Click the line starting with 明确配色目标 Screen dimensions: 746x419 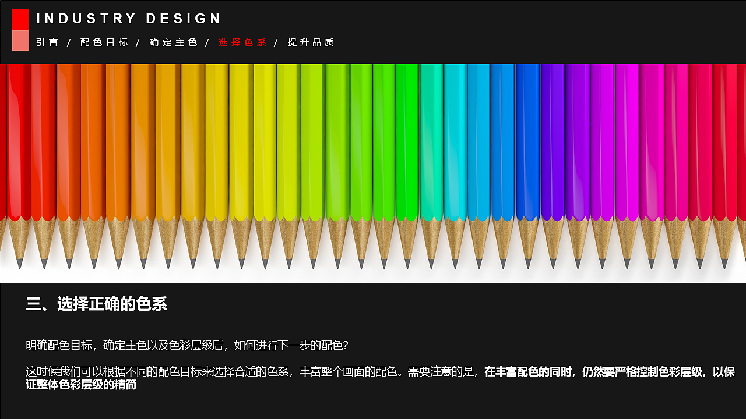(x=187, y=345)
